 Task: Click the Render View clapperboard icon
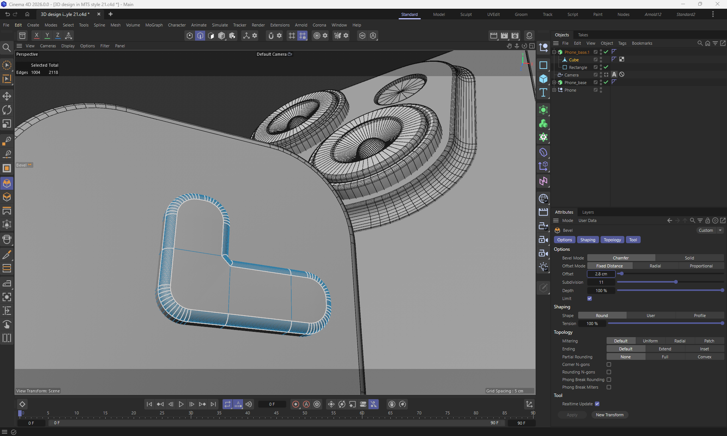(493, 35)
